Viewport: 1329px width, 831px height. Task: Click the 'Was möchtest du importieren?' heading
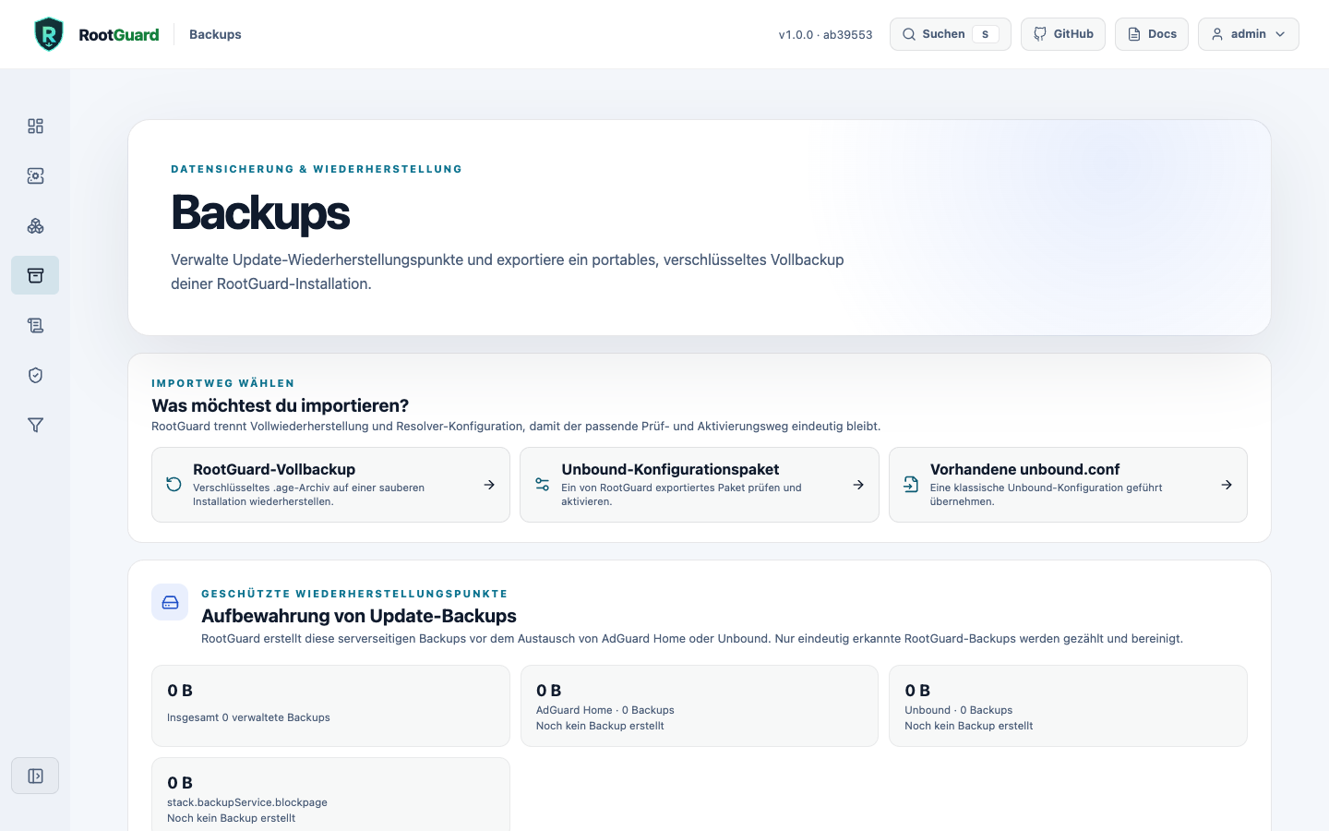[x=280, y=405]
